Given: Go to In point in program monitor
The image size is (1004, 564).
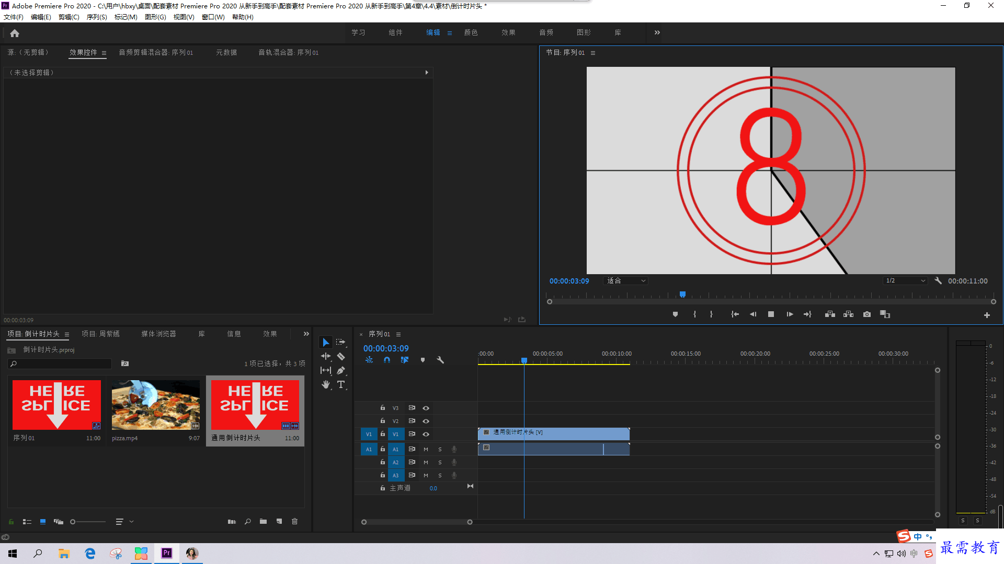Looking at the screenshot, I should coord(735,314).
